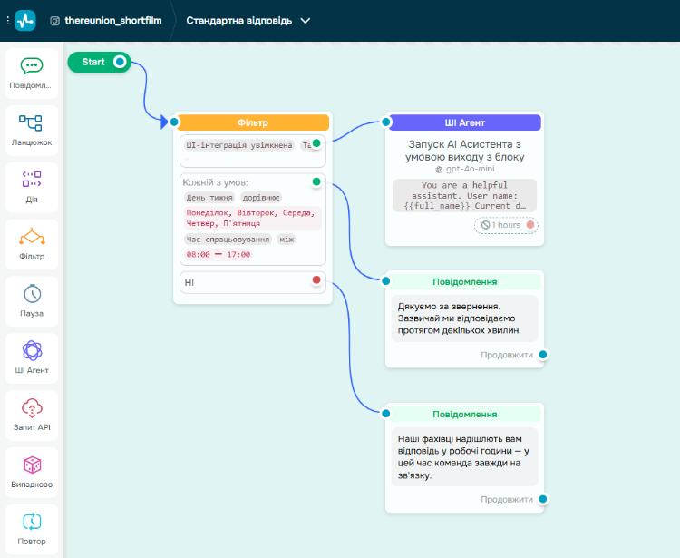The width and height of the screenshot is (680, 558).
Task: Click green connector of Кожній з умов
Action: [316, 181]
